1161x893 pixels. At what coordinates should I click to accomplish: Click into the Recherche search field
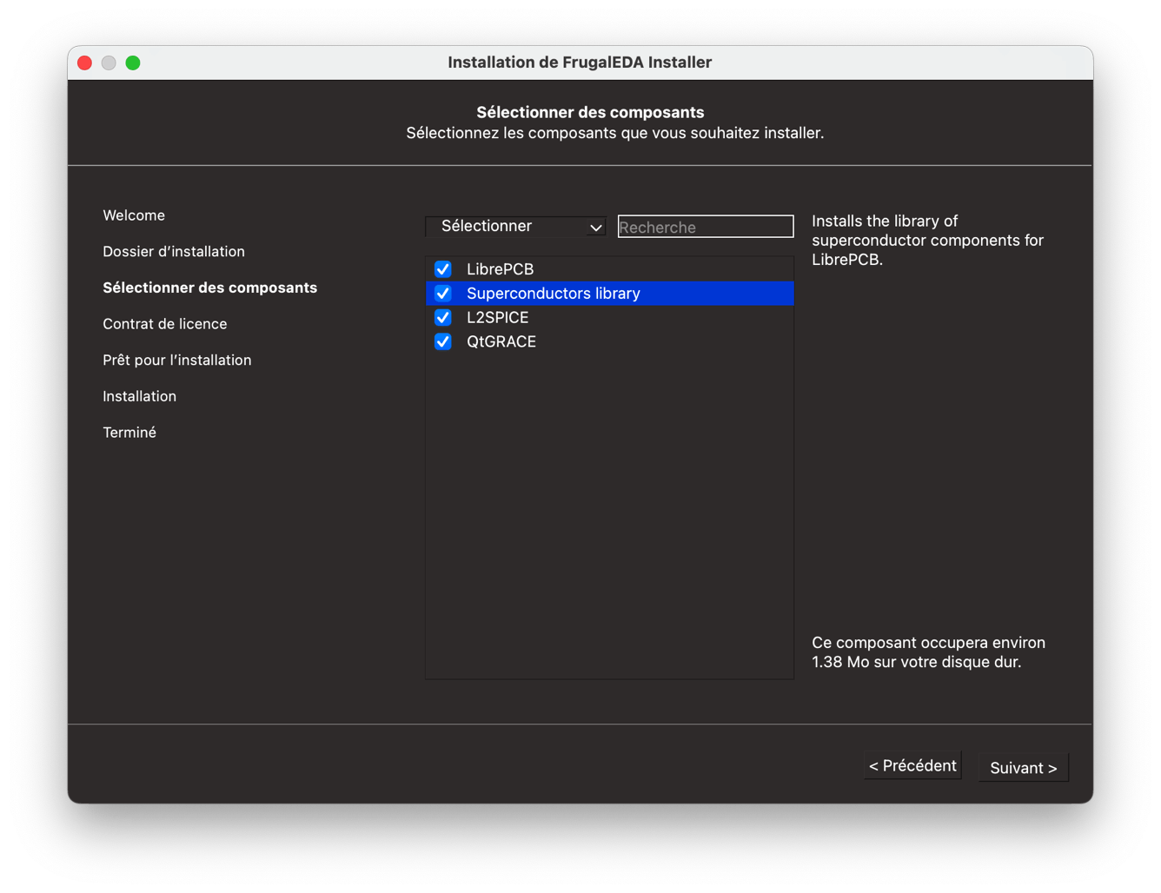click(x=705, y=227)
